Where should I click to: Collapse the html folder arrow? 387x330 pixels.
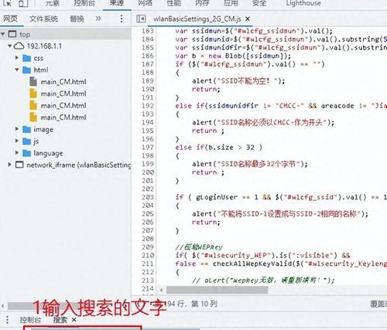(17, 70)
